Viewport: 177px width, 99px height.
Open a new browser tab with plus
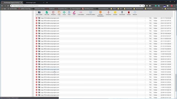pos(47,2)
